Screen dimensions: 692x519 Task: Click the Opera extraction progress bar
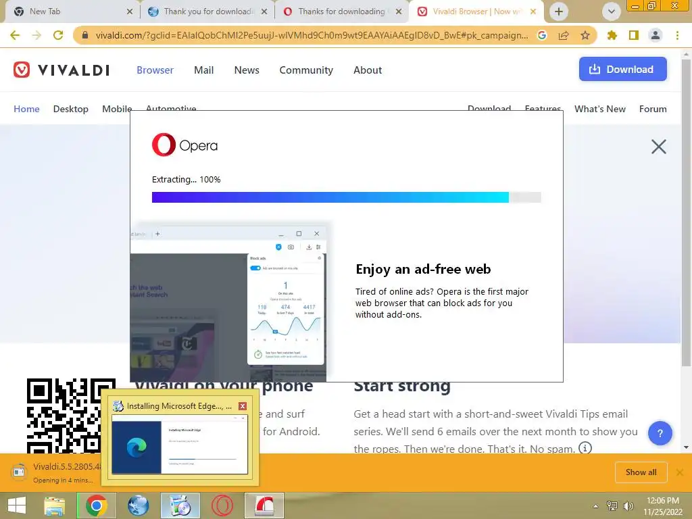(x=347, y=197)
